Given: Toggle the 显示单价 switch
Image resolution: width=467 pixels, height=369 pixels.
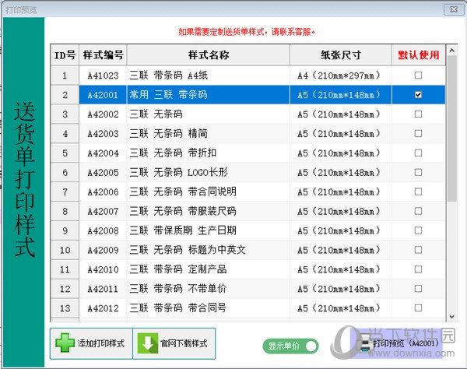Looking at the screenshot, I should click(x=290, y=346).
